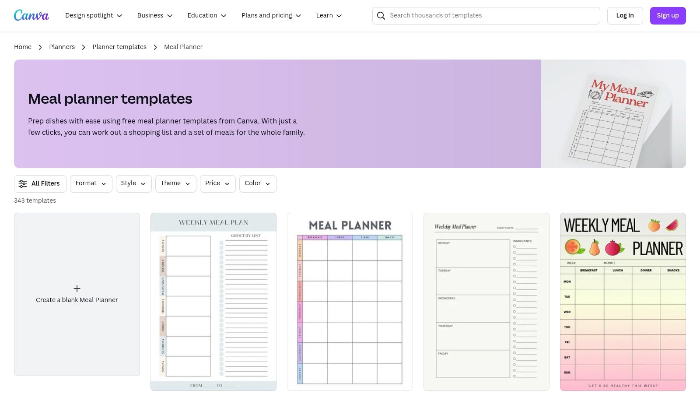Open the Price filter dropdown
This screenshot has height=394, width=700.
(217, 183)
